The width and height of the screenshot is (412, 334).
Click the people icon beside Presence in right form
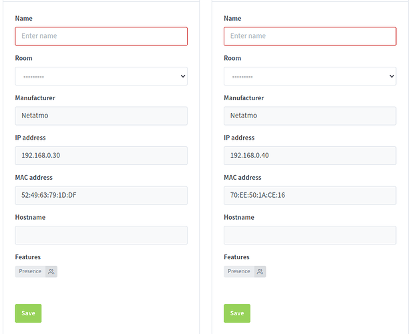(x=260, y=271)
